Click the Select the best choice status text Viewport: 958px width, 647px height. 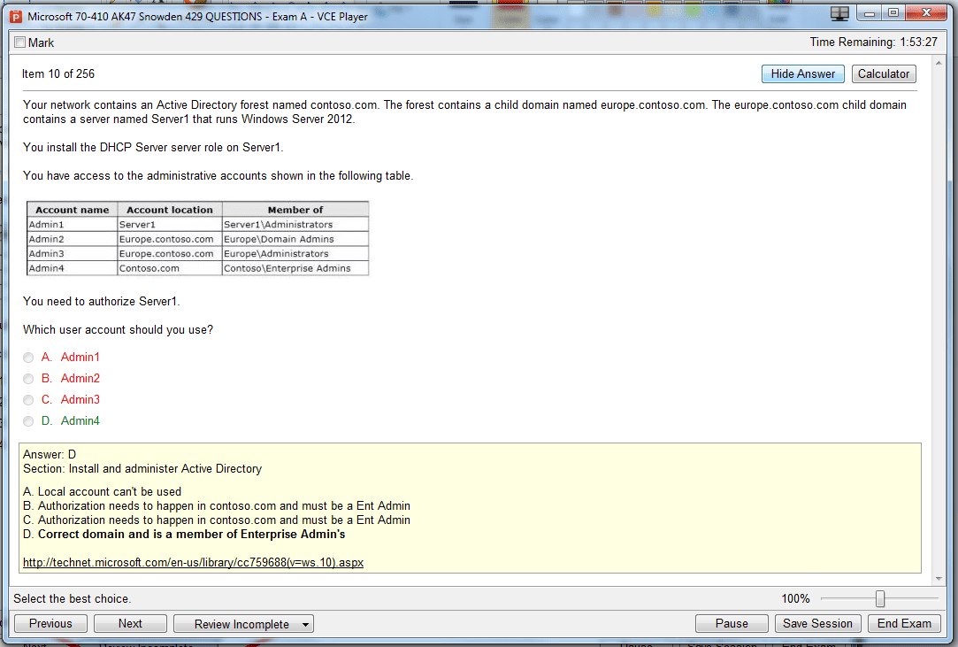point(73,598)
